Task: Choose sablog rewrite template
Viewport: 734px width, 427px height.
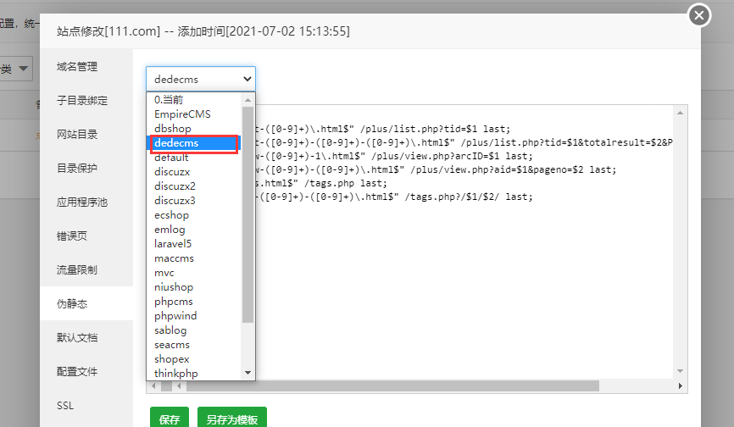Action: pyautogui.click(x=194, y=330)
